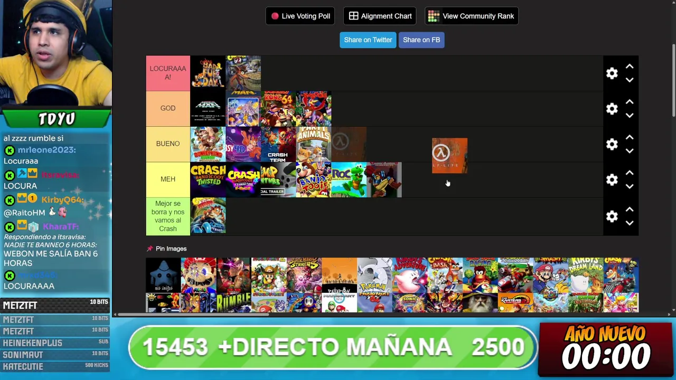Pick Kirby's Dream Land from the image pool
Viewport: 676px width, 380px height.
(x=586, y=275)
